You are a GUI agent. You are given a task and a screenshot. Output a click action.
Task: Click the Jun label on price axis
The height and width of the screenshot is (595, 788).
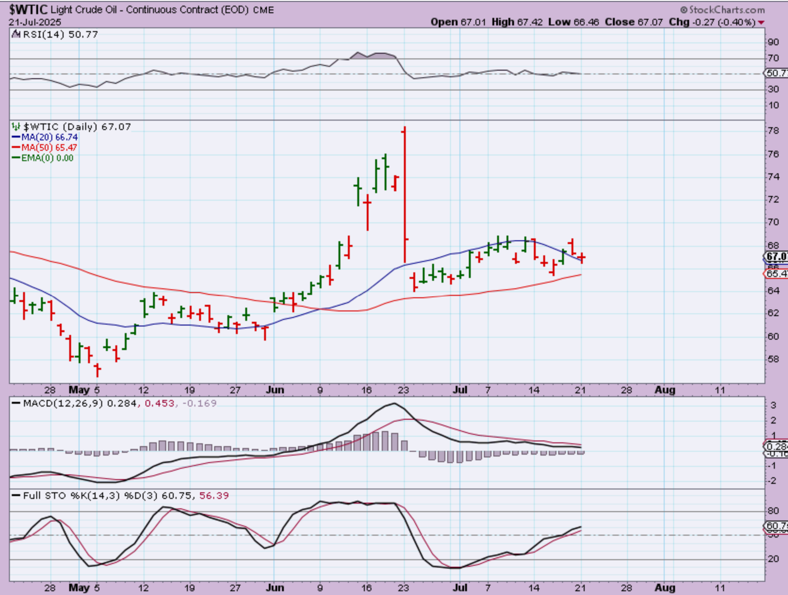274,390
